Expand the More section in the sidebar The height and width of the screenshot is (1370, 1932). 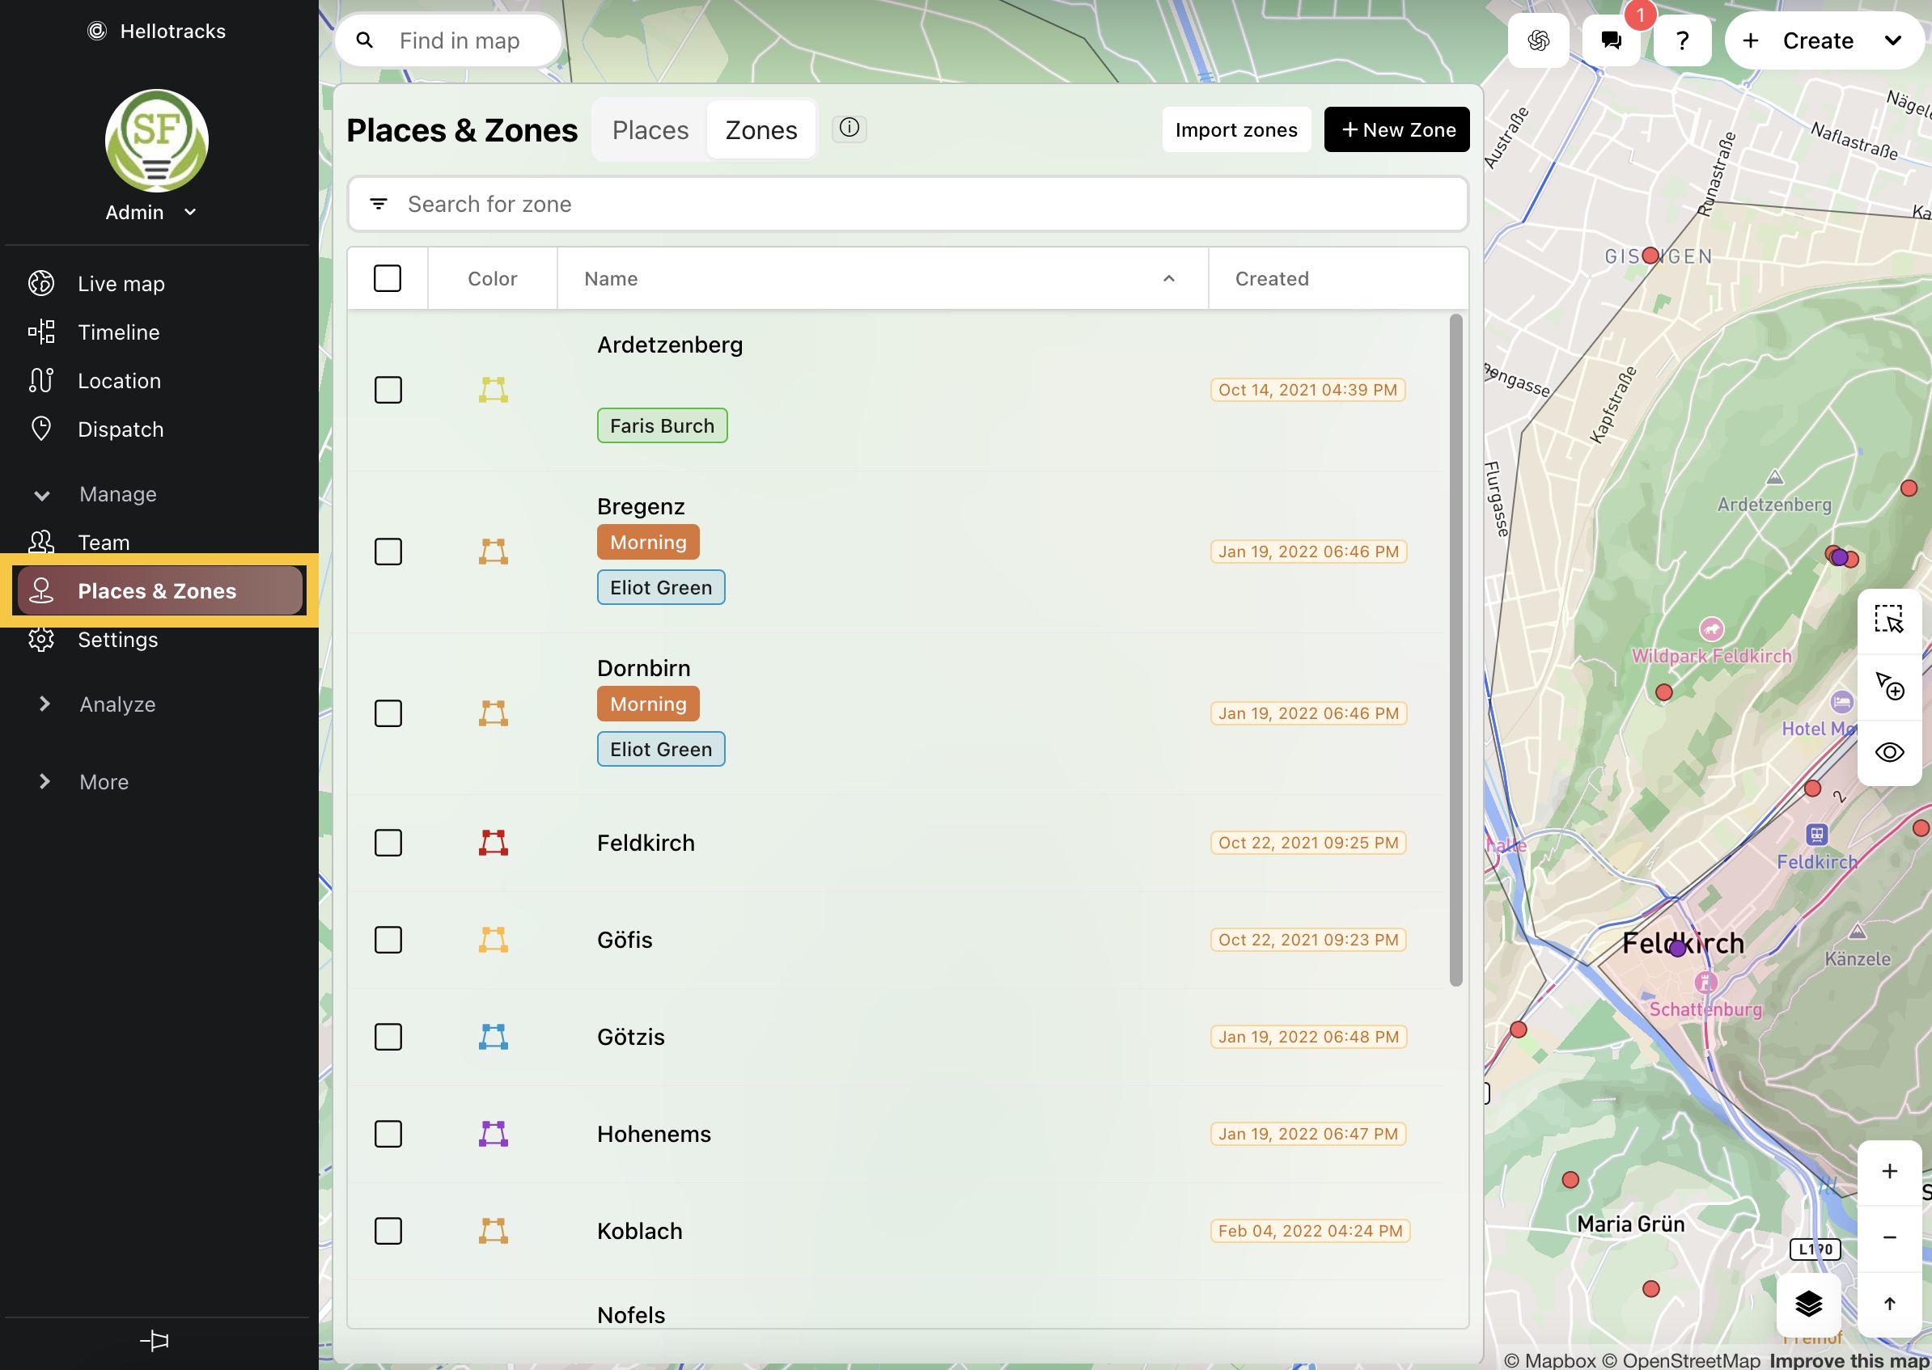pos(43,781)
